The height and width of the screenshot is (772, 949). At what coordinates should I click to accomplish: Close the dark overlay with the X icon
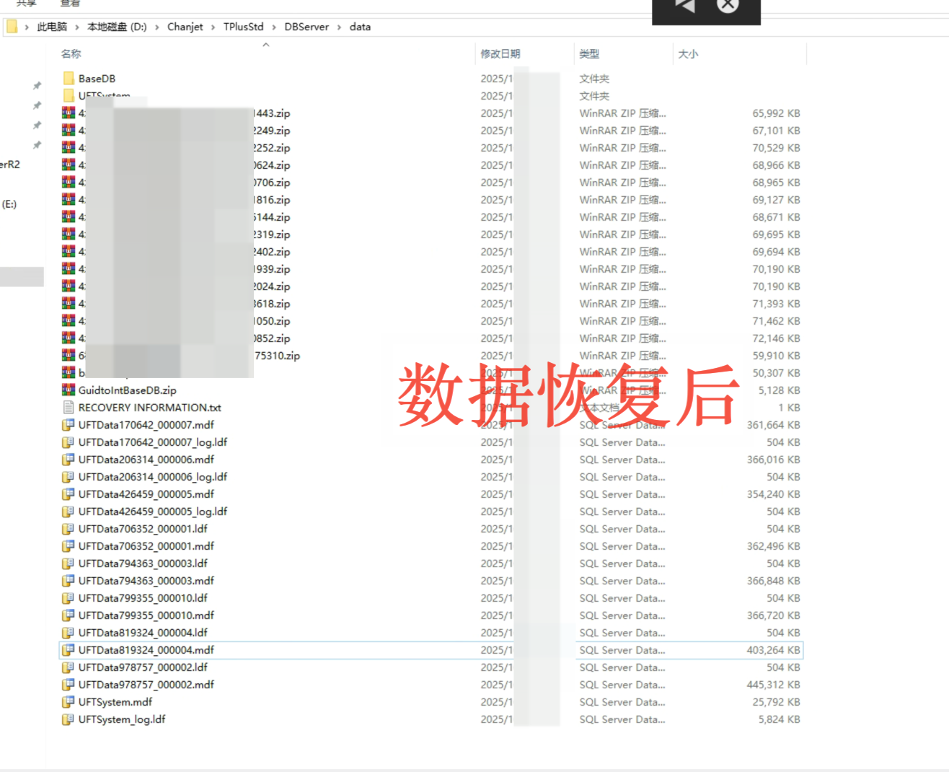[x=728, y=6]
